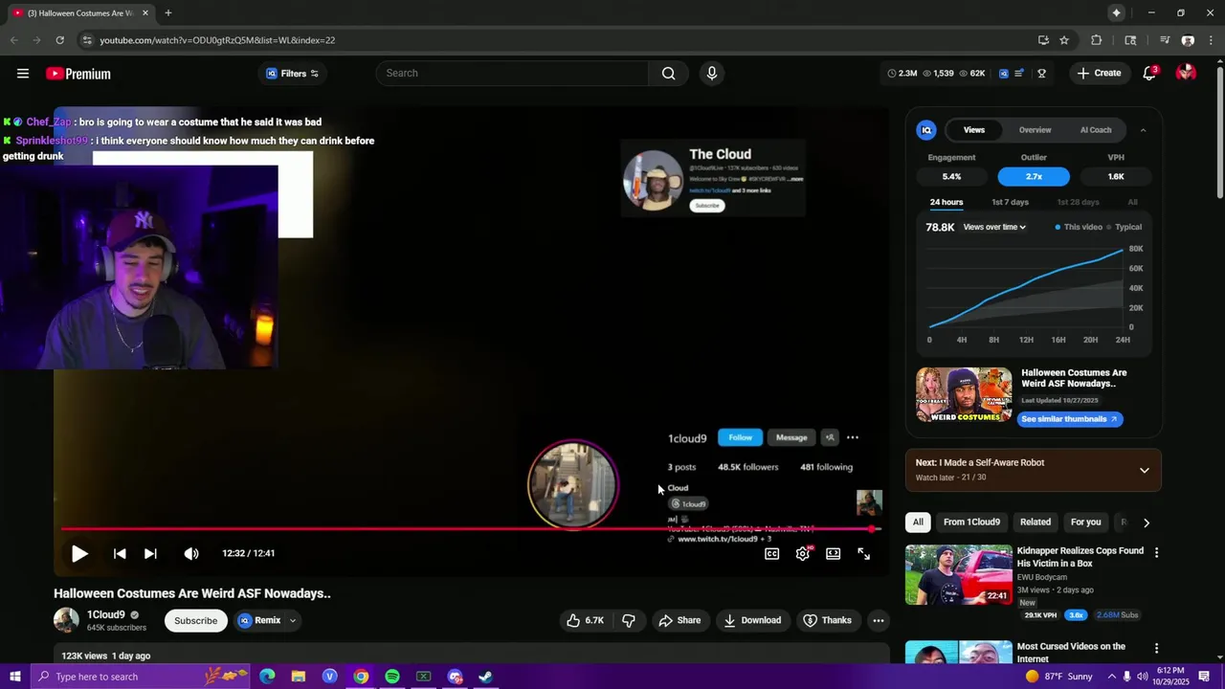Subscribe to 1Cloud9 channel
The height and width of the screenshot is (689, 1225).
click(195, 620)
